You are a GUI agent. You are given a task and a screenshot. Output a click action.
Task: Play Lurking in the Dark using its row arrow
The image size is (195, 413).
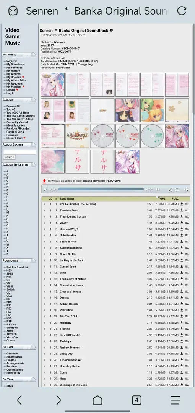coord(44,260)
